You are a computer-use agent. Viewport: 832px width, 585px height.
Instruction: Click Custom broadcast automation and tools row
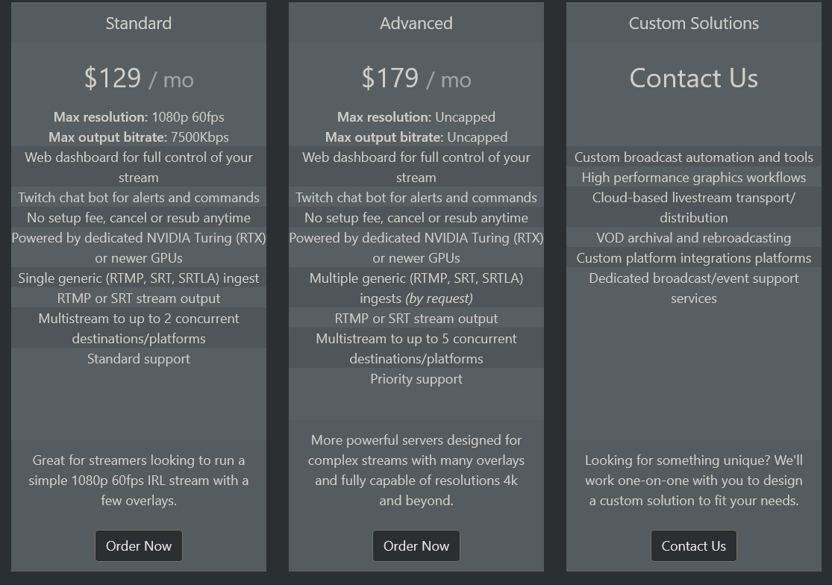tap(693, 157)
